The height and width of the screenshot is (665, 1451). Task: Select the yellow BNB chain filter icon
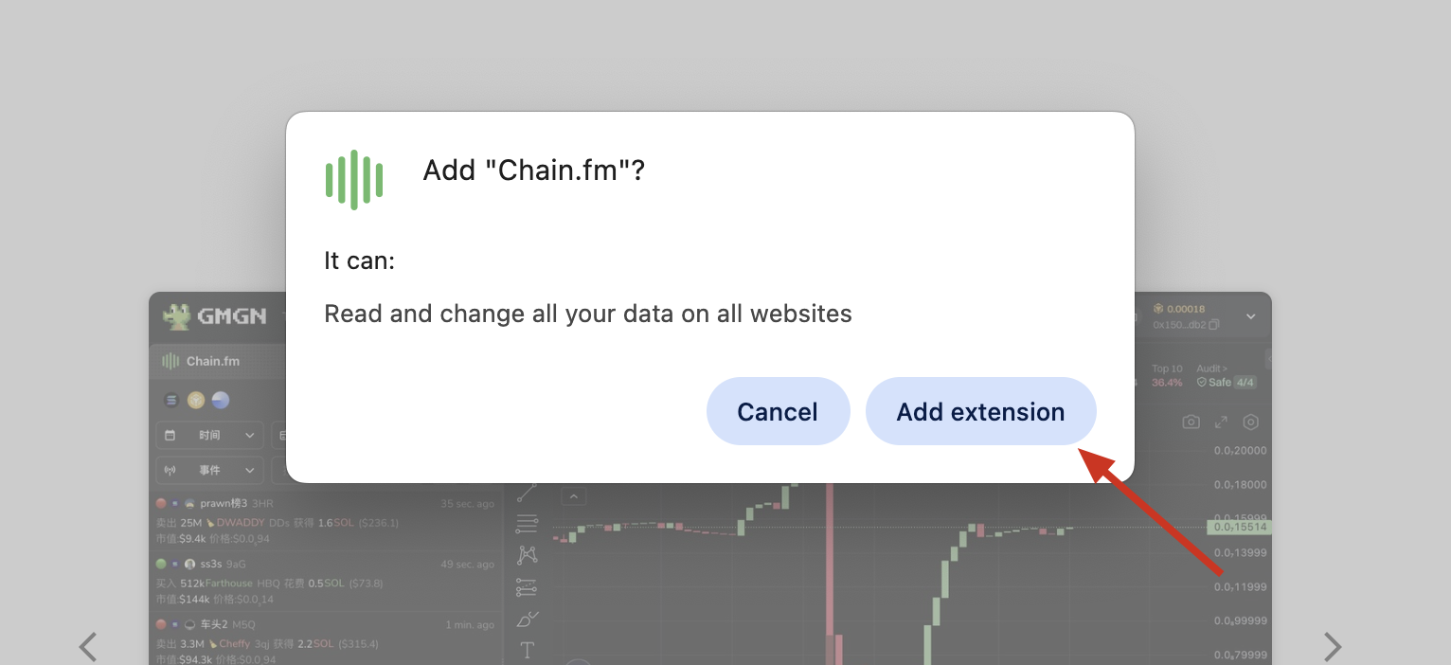pos(196,400)
